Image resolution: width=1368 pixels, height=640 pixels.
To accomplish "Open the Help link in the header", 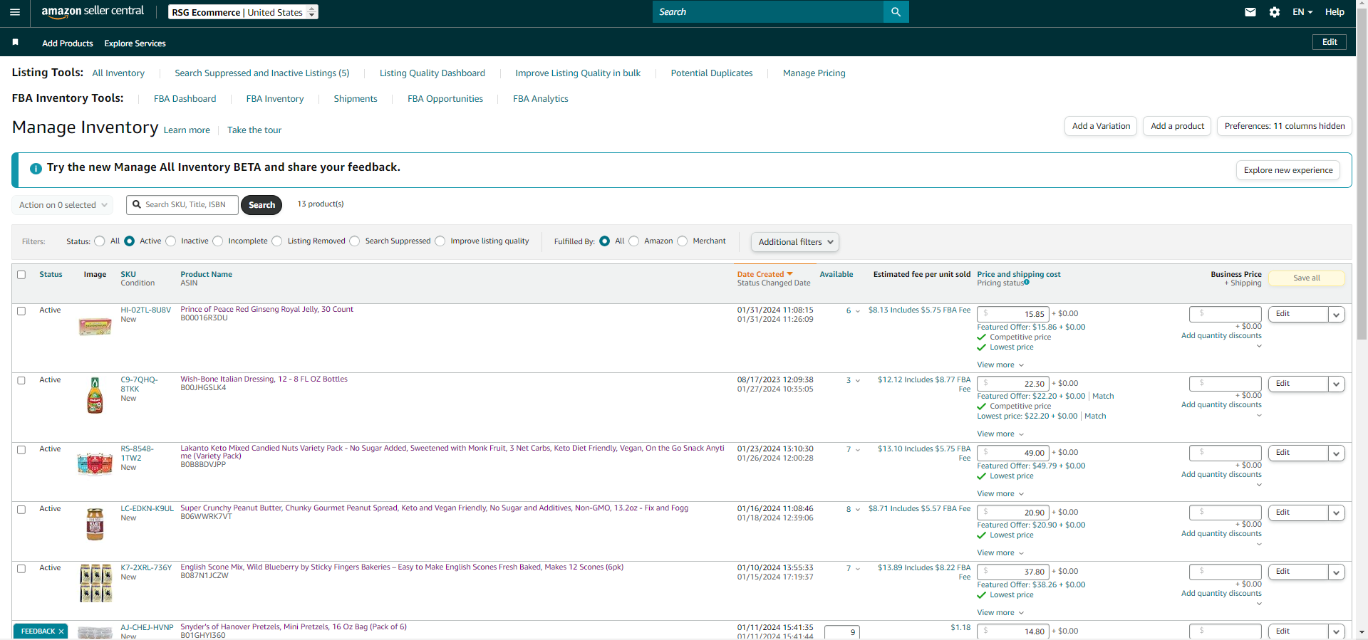I will 1335,12.
